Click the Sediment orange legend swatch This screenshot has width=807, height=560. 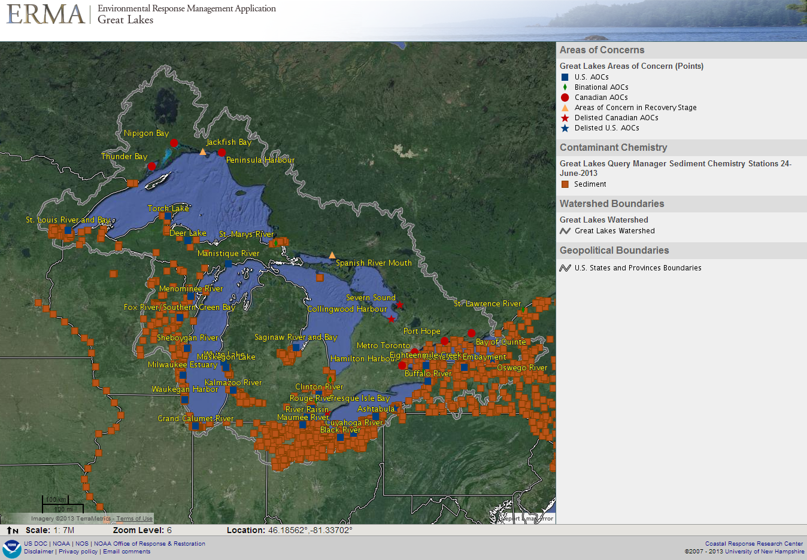pos(565,184)
